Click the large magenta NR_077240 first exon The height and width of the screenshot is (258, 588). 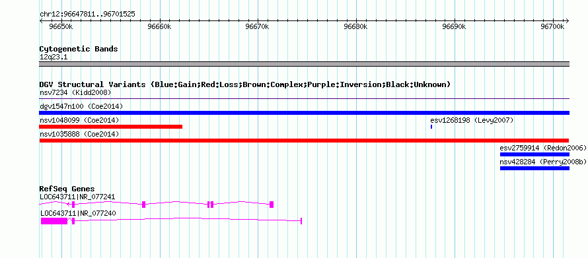click(54, 221)
